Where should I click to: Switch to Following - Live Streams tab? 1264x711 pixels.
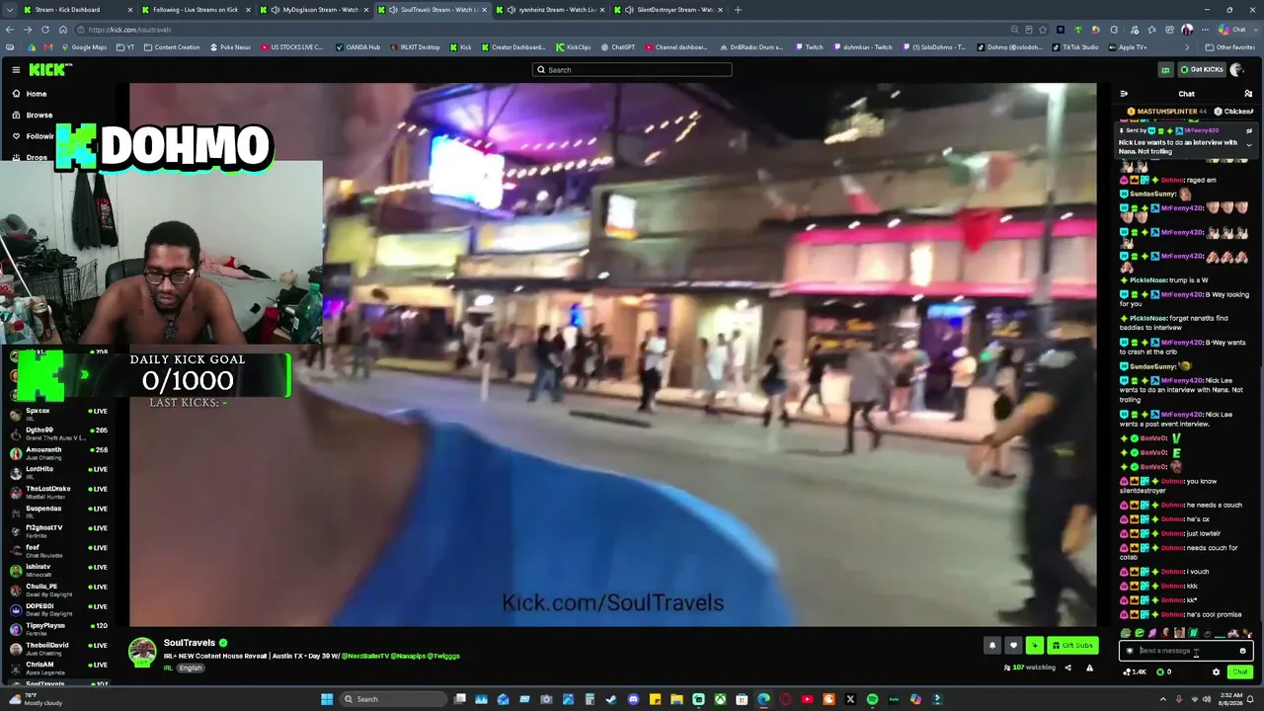point(195,10)
